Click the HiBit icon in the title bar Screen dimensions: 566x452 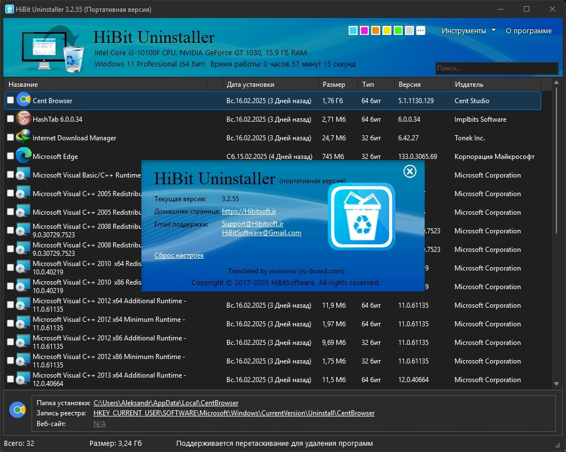coord(10,9)
